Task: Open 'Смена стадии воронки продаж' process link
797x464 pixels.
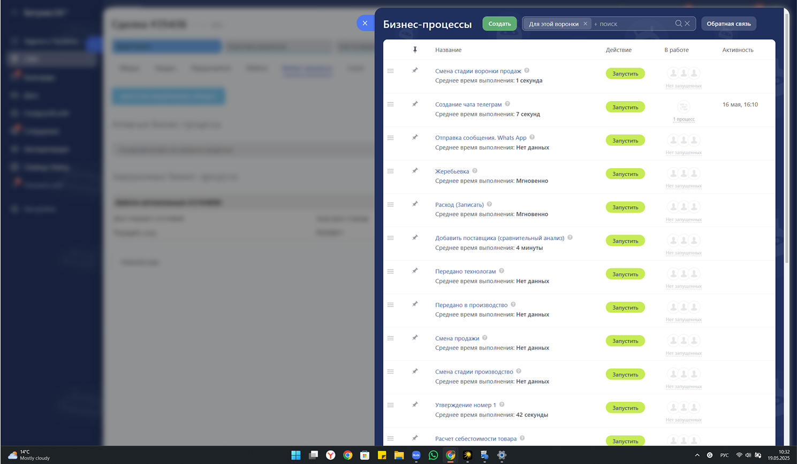Action: coord(478,71)
